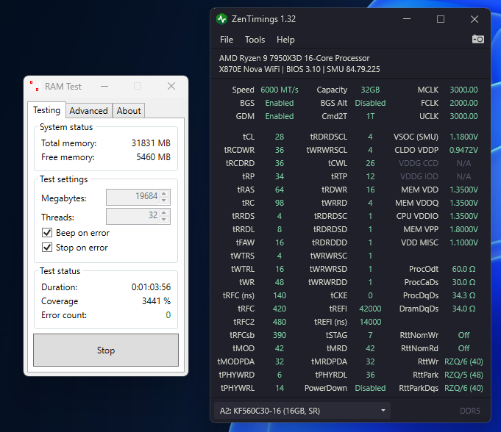Decrease Threads with the down stepper arrow

164,220
